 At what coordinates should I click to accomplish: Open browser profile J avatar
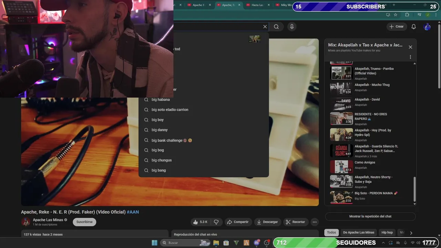428,15
